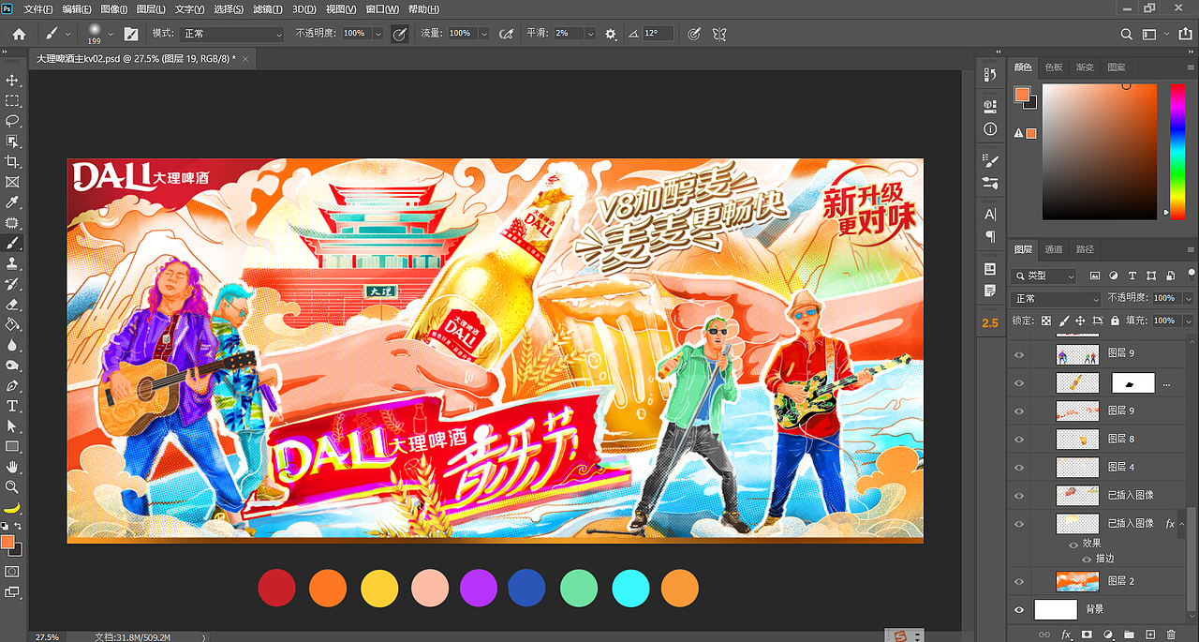Open the 图像 menu

pyautogui.click(x=112, y=8)
